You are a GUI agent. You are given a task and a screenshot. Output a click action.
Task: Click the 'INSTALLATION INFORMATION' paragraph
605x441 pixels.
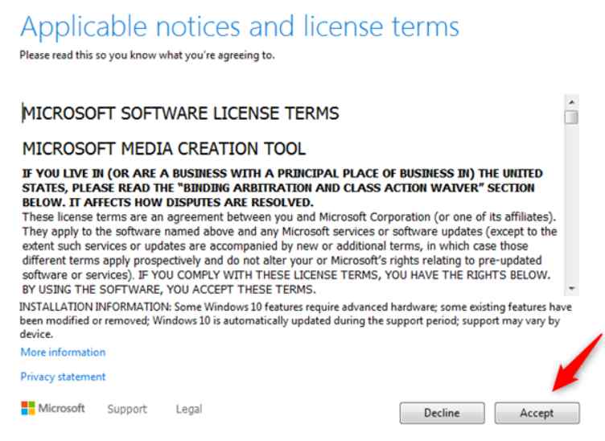pos(296,320)
